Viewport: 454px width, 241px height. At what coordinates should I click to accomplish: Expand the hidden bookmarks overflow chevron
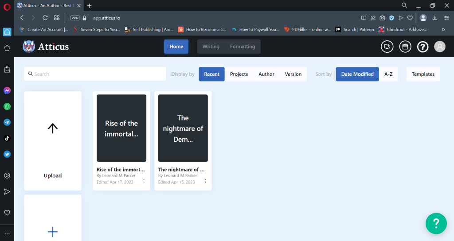tap(443, 30)
